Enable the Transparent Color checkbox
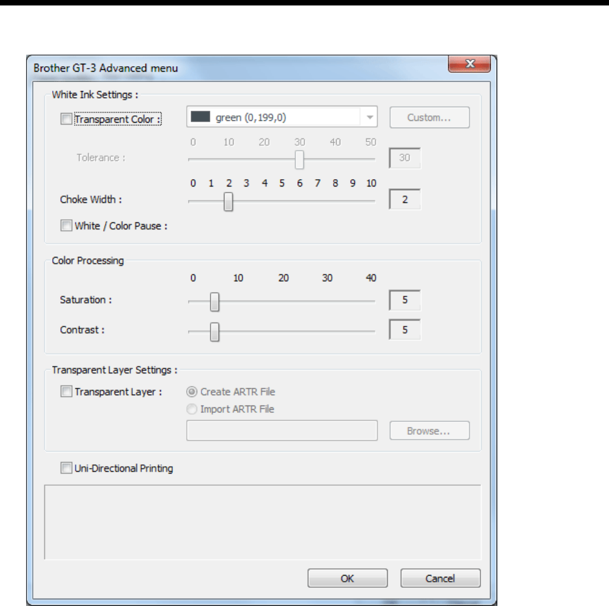The height and width of the screenshot is (606, 609). click(x=66, y=118)
